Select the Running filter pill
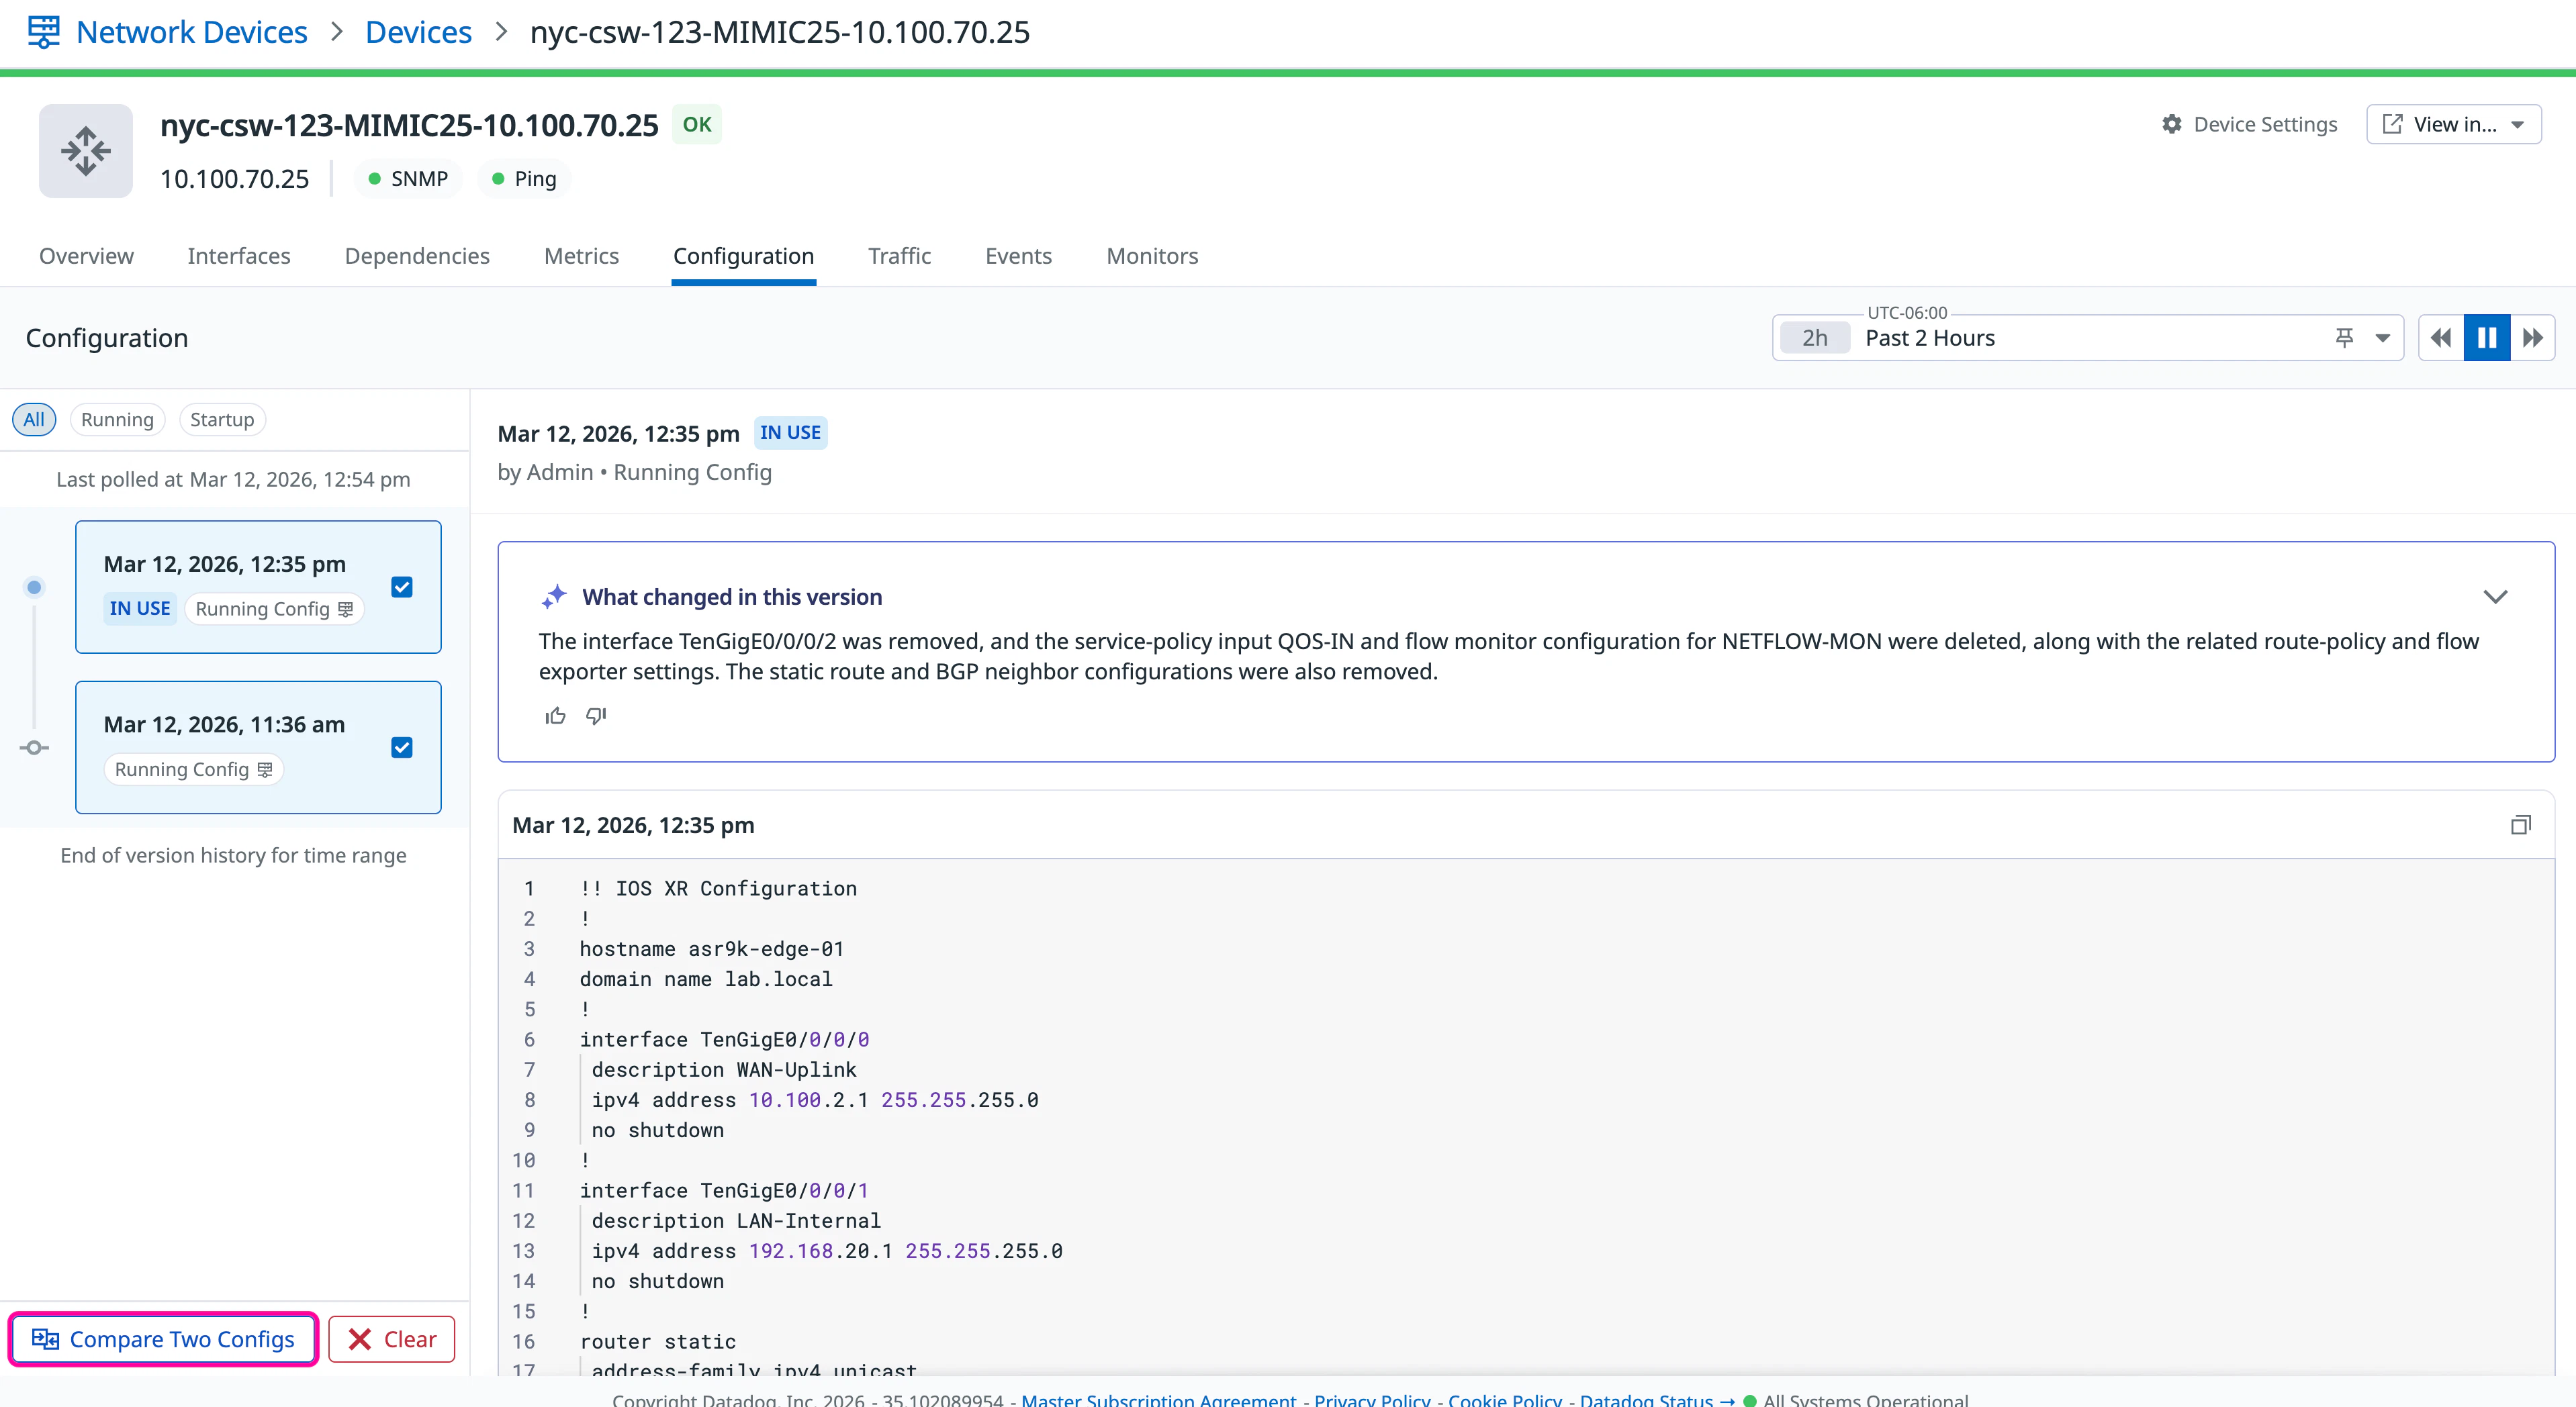This screenshot has width=2576, height=1407. [117, 420]
